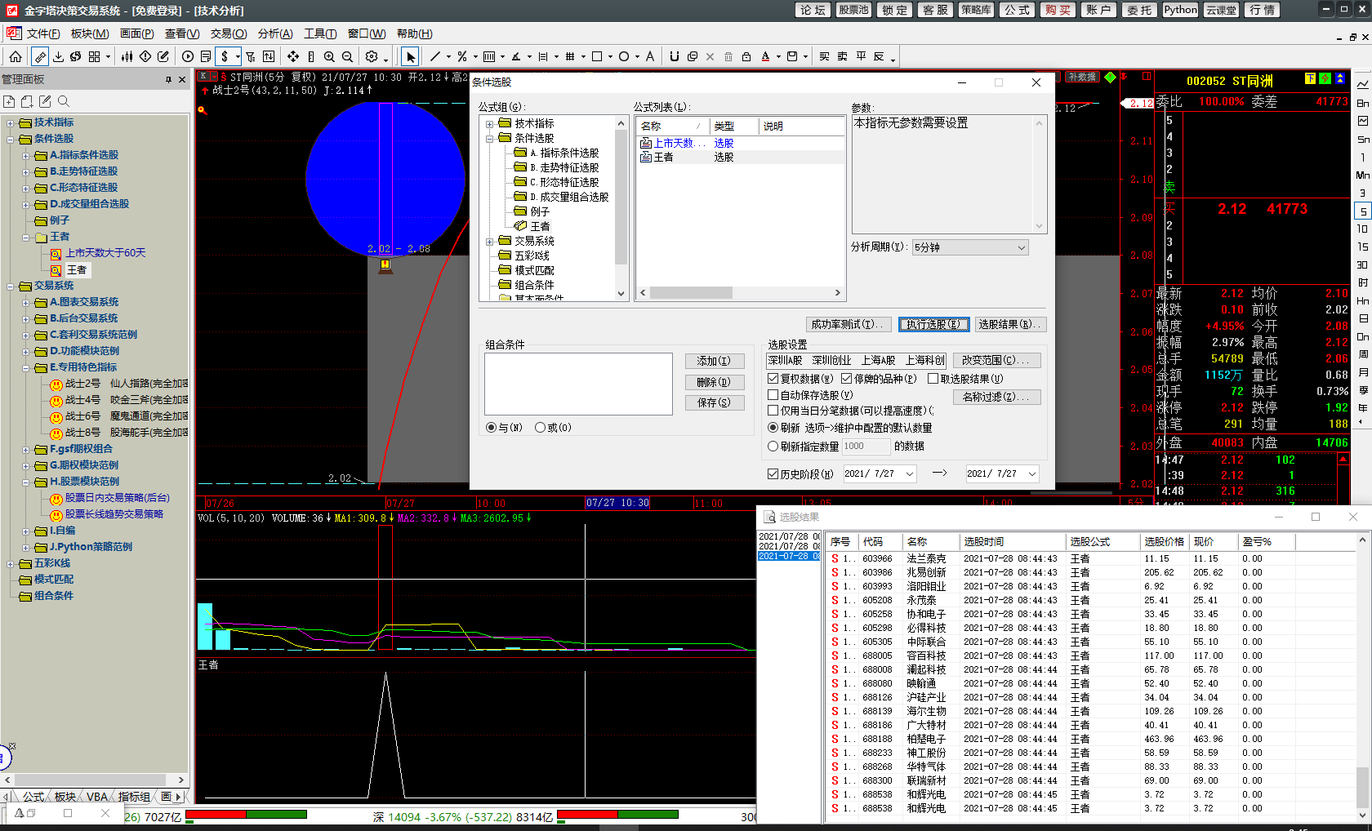Click the 论坛 button in title bar
Image resolution: width=1372 pixels, height=831 pixels.
(813, 10)
